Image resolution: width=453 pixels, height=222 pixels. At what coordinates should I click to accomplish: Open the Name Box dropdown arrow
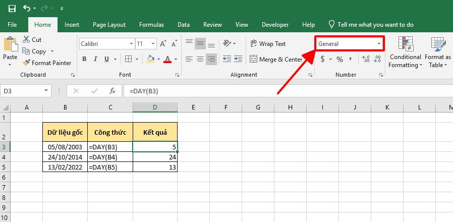click(46, 91)
